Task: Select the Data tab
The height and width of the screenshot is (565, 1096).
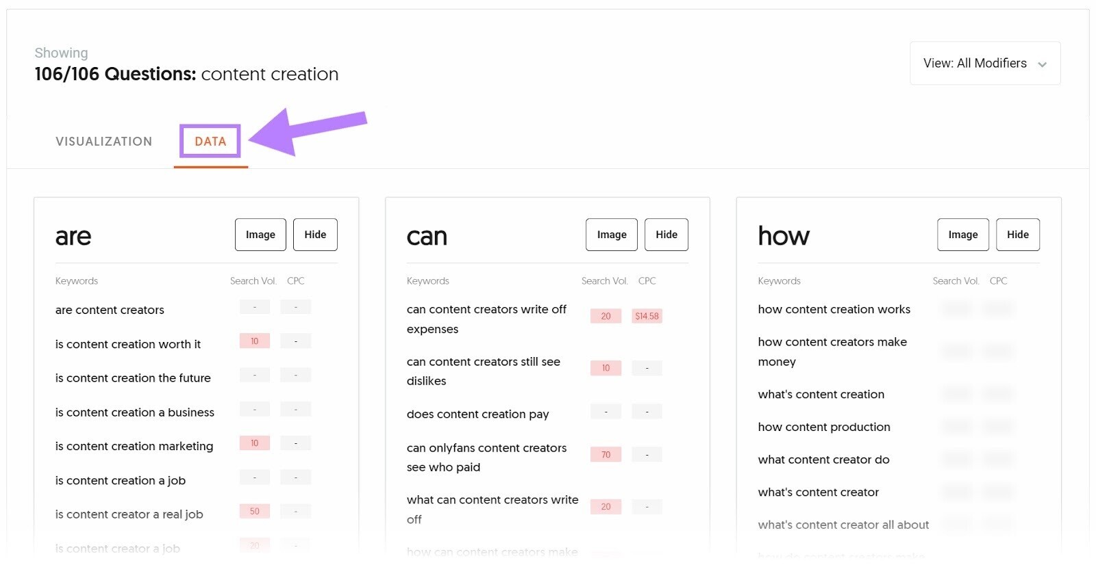Action: [210, 142]
